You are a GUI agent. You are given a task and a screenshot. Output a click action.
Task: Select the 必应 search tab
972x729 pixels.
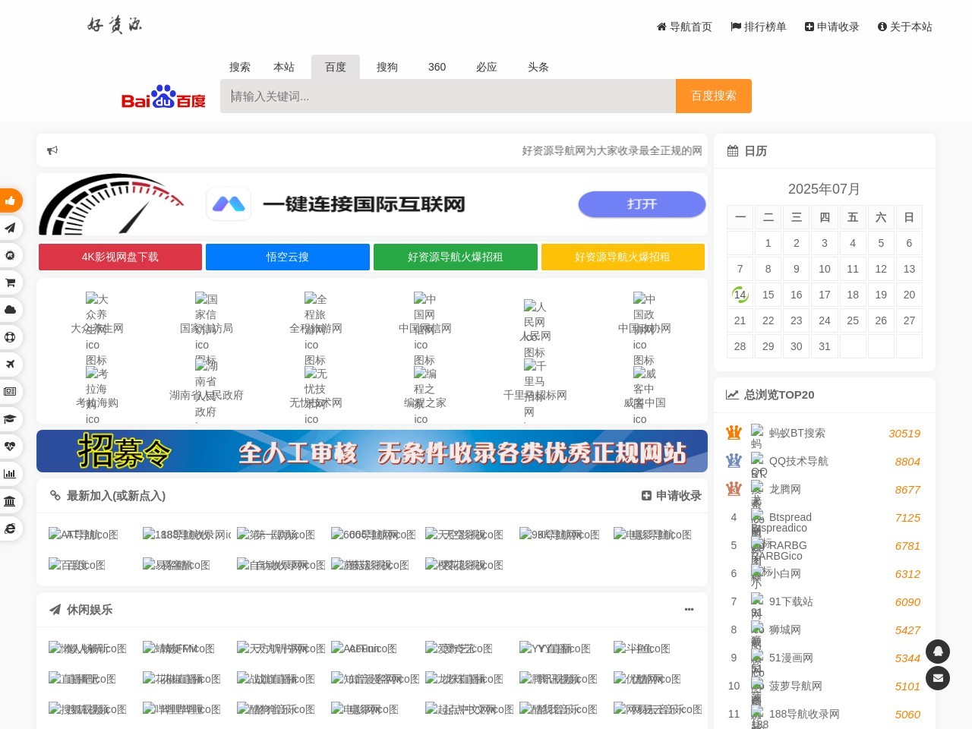click(x=487, y=67)
